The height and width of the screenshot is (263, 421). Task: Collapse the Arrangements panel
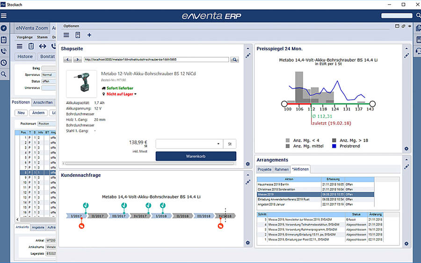[406, 159]
